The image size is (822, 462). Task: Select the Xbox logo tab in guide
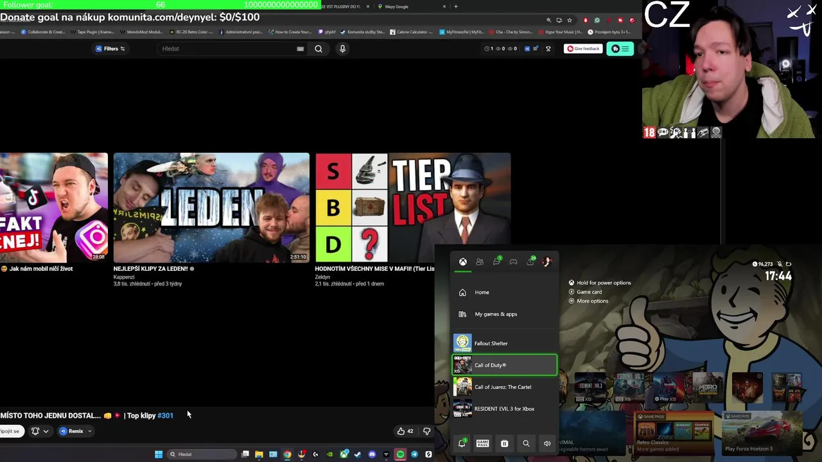[x=462, y=262]
